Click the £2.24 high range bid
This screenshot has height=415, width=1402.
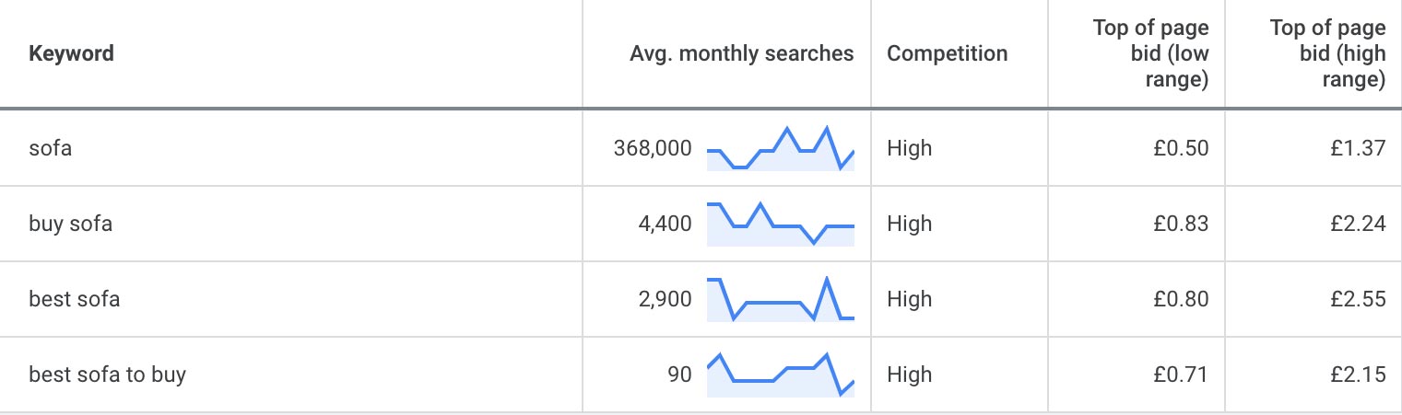click(1358, 224)
